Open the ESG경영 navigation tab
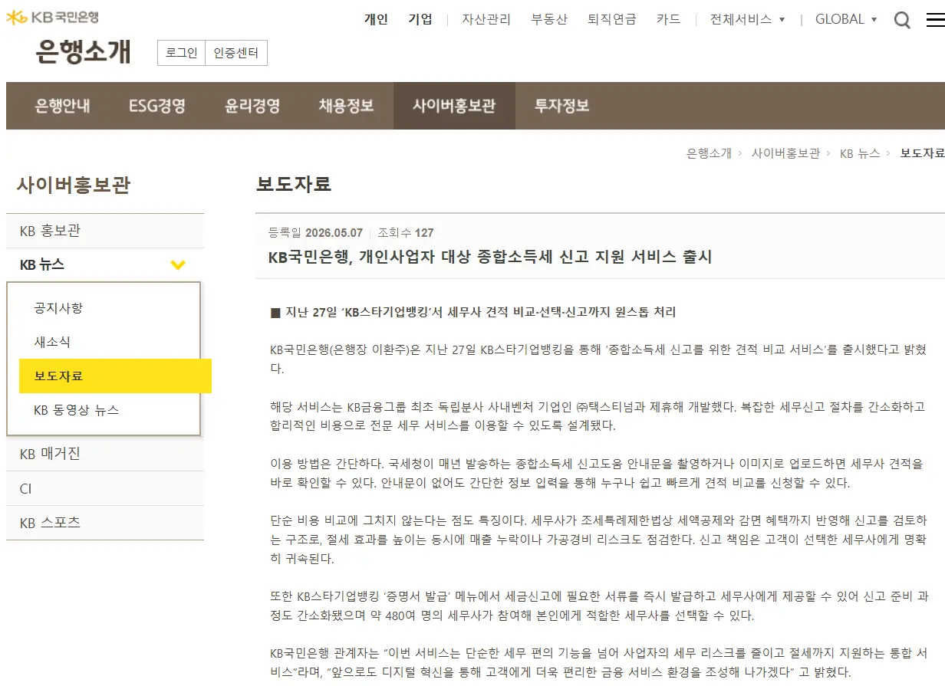Screen dimensions: 945x686 coord(157,106)
